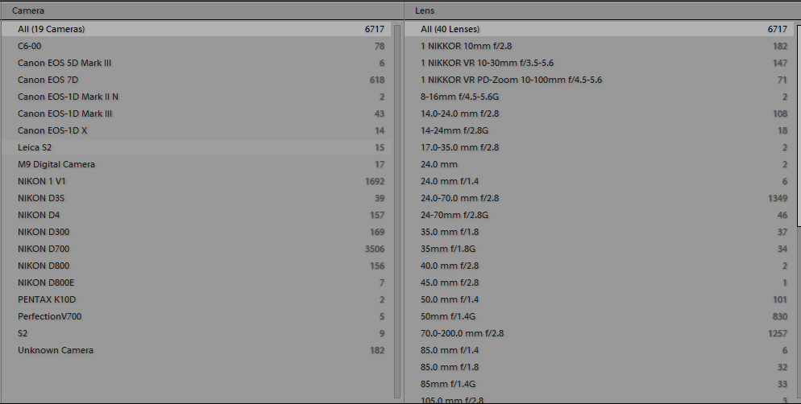Filter by Unknown Camera
The image size is (801, 404).
tap(196, 350)
